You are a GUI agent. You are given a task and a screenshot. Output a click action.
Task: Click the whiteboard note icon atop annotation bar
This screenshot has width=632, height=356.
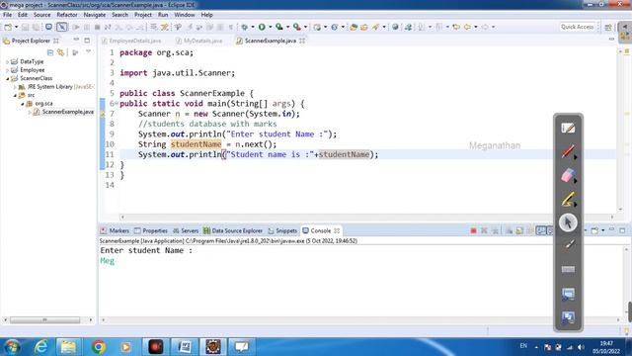pyautogui.click(x=568, y=128)
